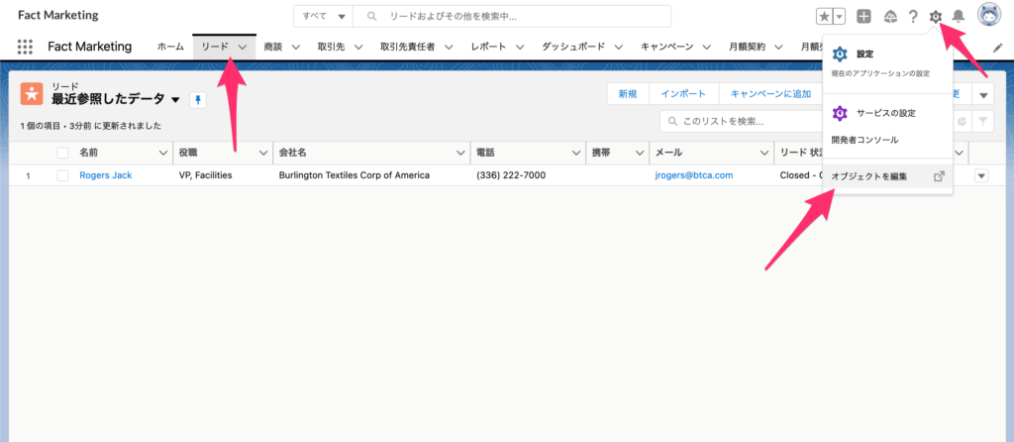Screen dimensions: 1014x442
Task: Click the 新規 button
Action: tap(628, 94)
